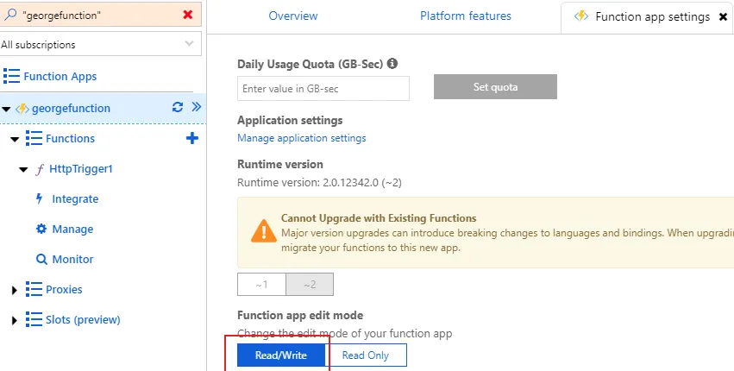Click the Daily Usage Quota input field

point(323,88)
